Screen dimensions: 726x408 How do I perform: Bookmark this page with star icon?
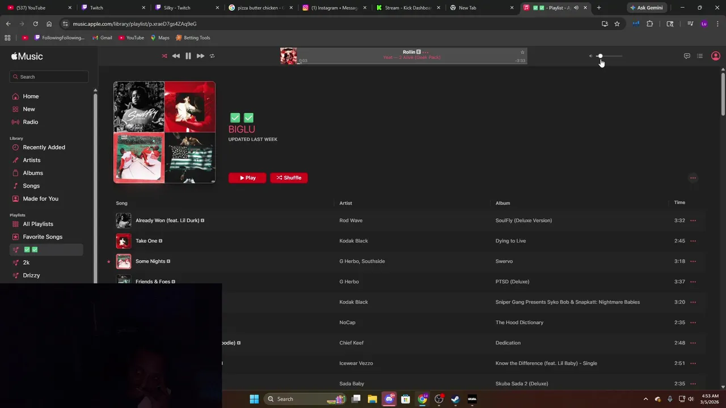coord(617,24)
